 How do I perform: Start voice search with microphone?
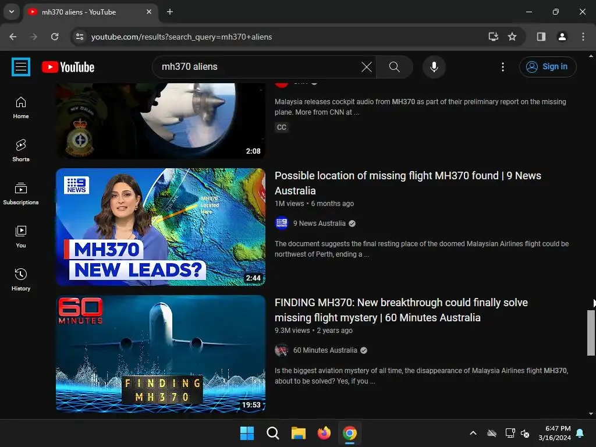point(434,67)
